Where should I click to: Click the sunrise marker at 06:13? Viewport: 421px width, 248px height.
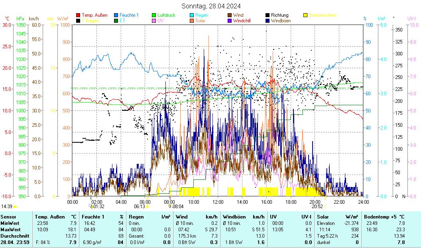pyautogui.click(x=148, y=207)
